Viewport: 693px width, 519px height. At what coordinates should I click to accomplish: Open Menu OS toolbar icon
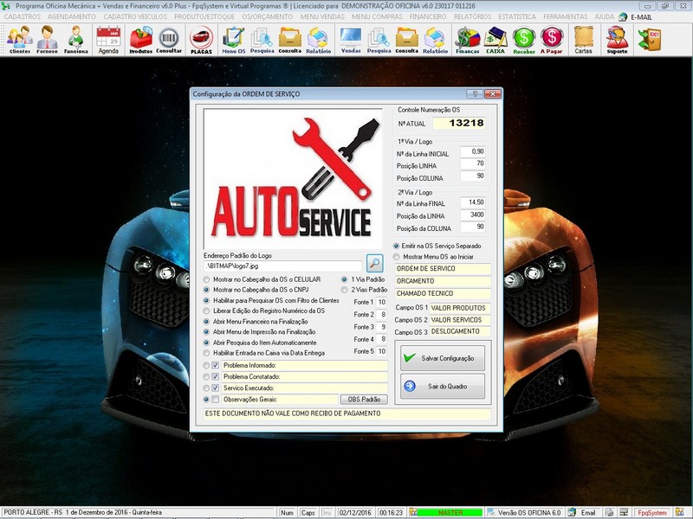coord(233,40)
